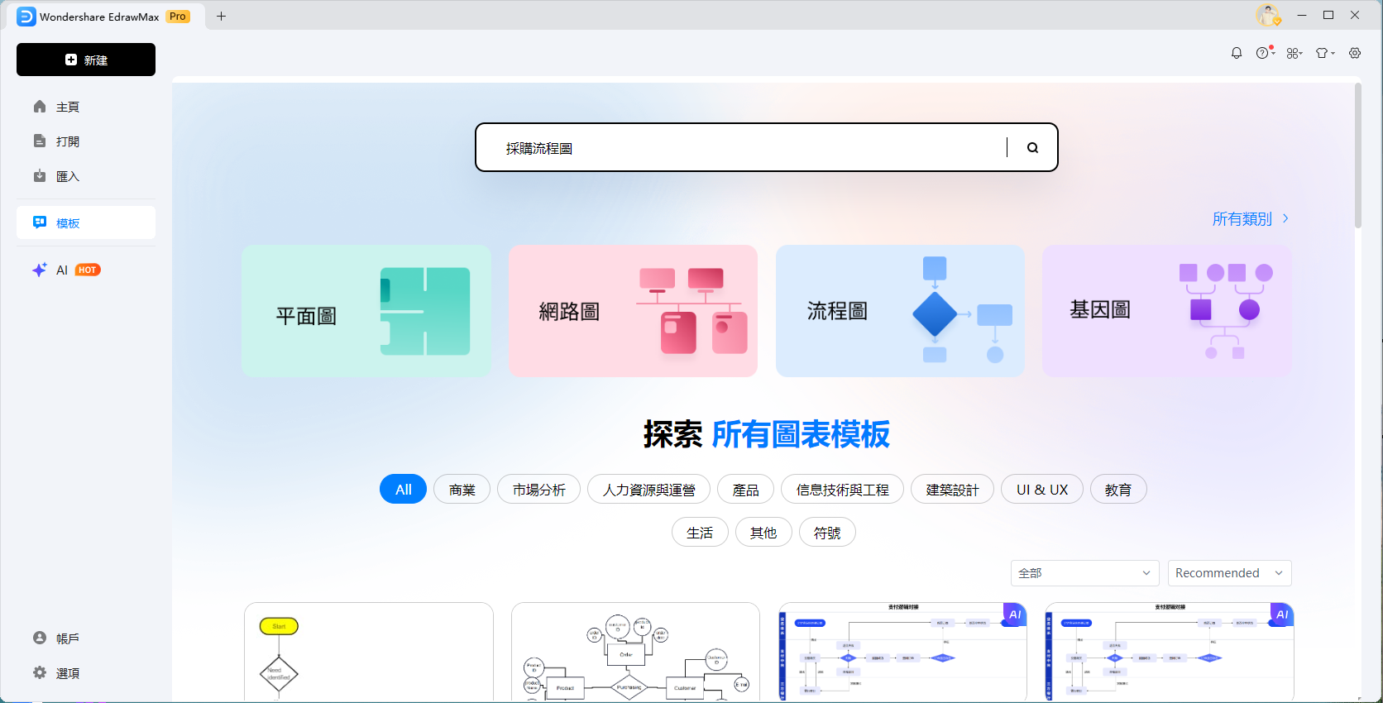The width and height of the screenshot is (1383, 703).
Task: Expand the Recommended sort dropdown
Action: (1230, 573)
